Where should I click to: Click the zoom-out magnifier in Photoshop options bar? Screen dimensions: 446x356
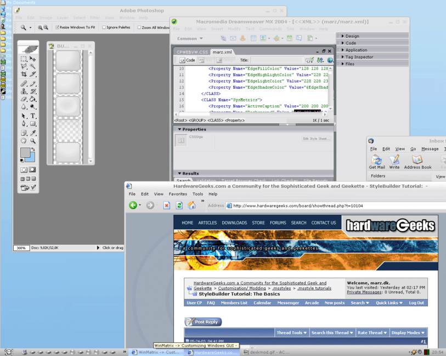(x=46, y=27)
